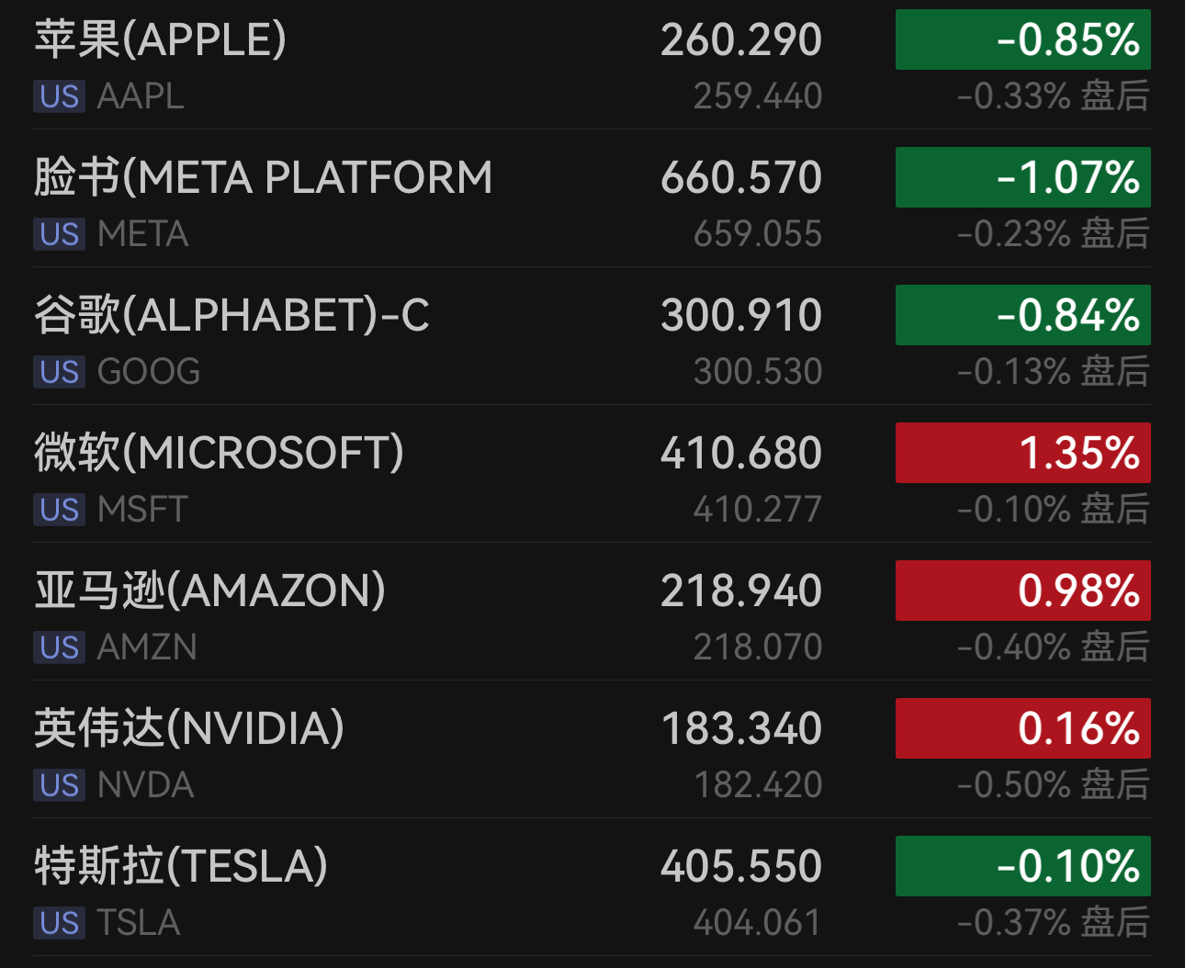Viewport: 1185px width, 968px height.
Task: Open the NVIDIA (NVDA) stock row
Action: coord(189,729)
